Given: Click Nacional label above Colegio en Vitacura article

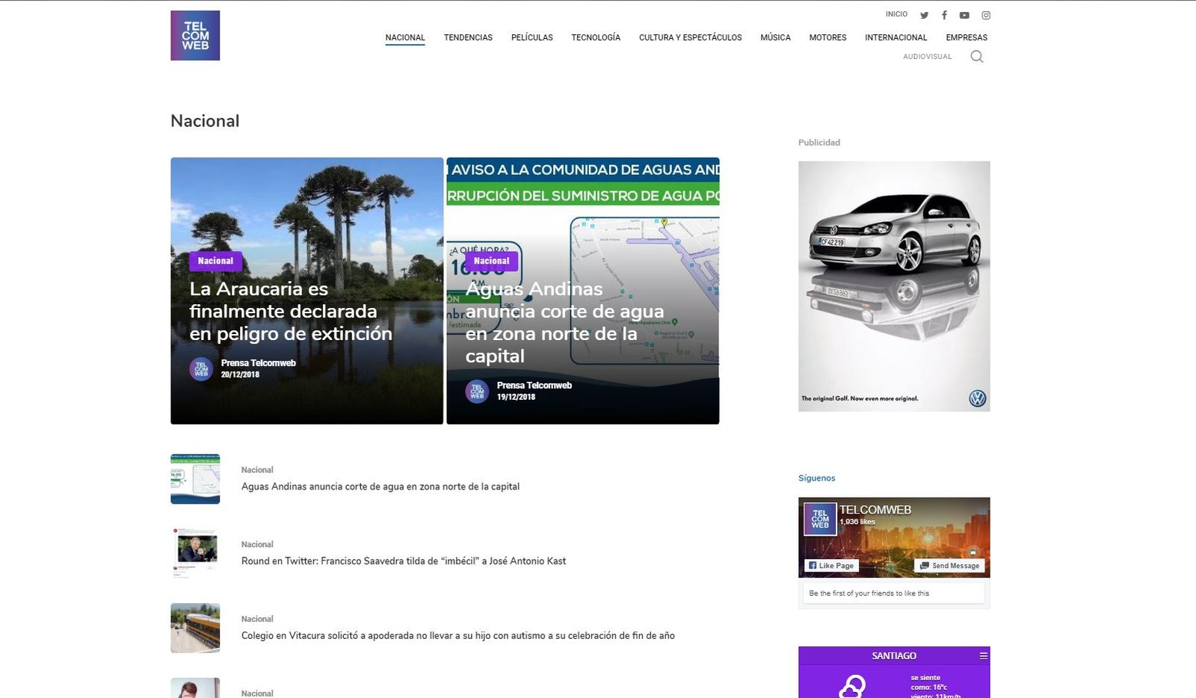Looking at the screenshot, I should (257, 620).
